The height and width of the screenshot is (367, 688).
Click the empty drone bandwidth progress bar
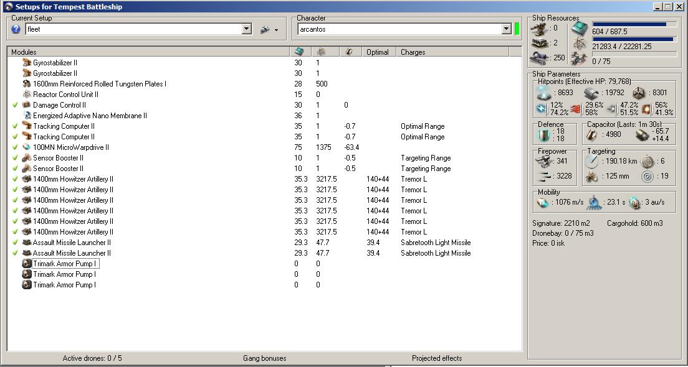click(634, 54)
